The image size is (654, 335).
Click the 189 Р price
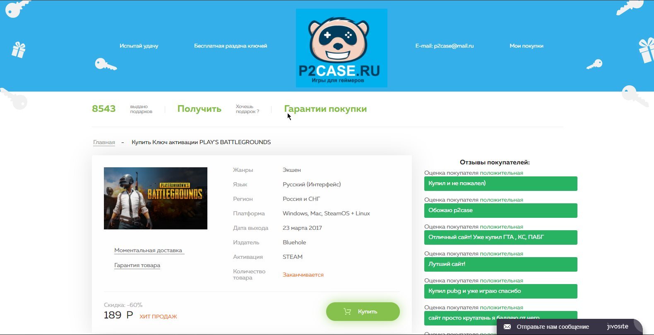tap(118, 315)
